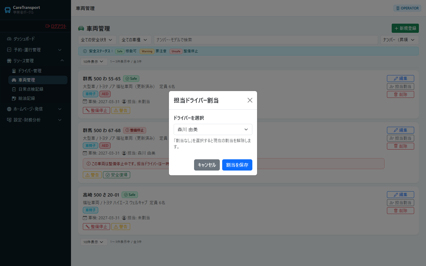Screen dimensions: 426x266
Task: Assign driver for 群馬 500 わ 55-65
Action: pos(401,86)
